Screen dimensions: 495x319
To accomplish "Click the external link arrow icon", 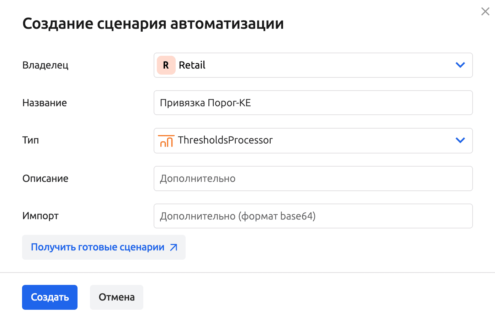I will coord(174,248).
